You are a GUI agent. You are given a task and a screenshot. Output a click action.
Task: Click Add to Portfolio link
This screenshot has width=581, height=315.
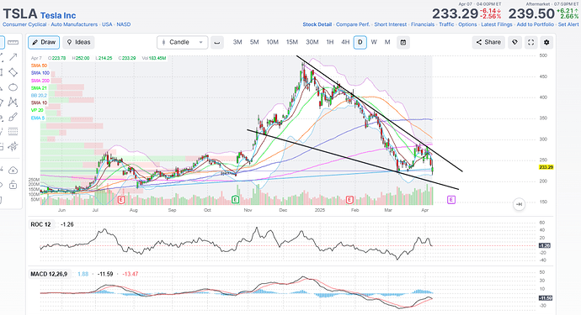coord(536,24)
